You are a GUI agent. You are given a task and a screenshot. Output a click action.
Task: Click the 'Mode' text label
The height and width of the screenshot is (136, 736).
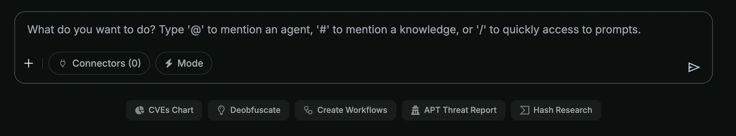point(190,63)
